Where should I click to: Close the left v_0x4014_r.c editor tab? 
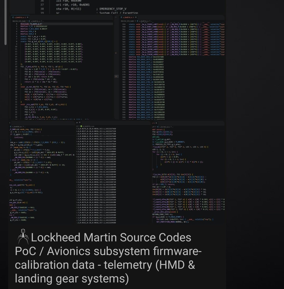pos(27,17)
